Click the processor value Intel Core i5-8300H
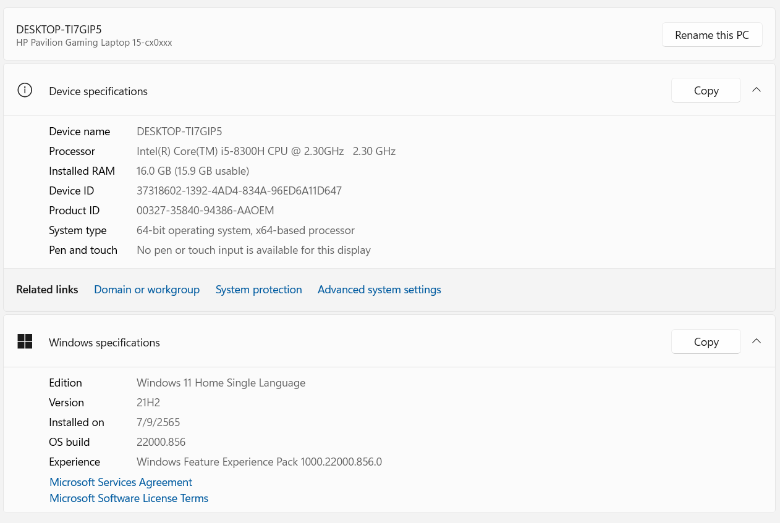This screenshot has width=780, height=523. (x=266, y=151)
